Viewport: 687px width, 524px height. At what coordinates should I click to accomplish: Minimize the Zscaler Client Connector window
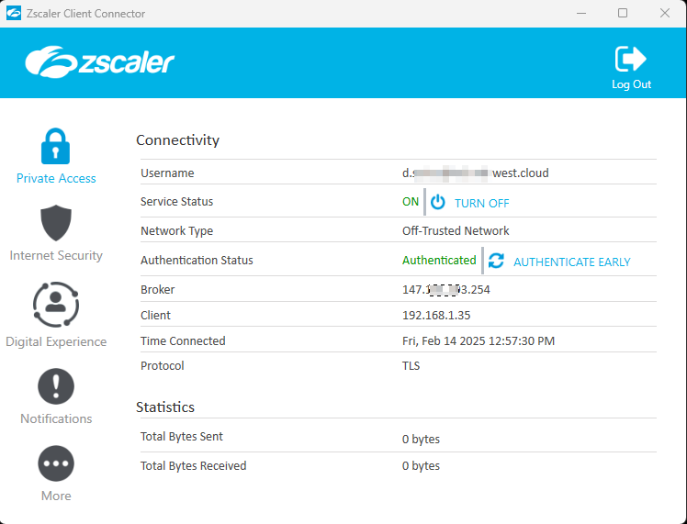pos(581,14)
